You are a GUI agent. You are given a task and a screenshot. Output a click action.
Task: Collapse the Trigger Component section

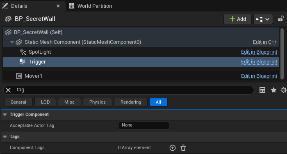(x=5, y=115)
